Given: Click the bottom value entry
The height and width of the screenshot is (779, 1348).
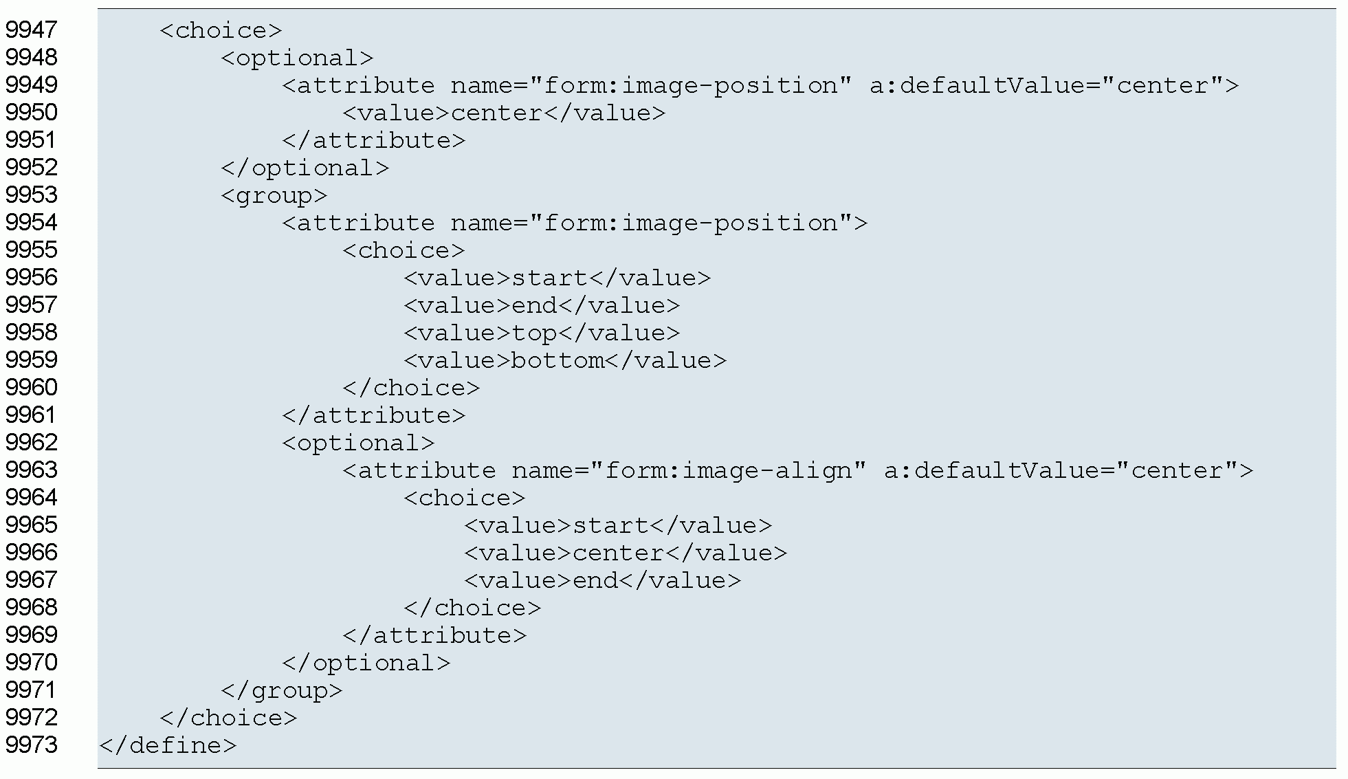Looking at the screenshot, I should pyautogui.click(x=557, y=360).
